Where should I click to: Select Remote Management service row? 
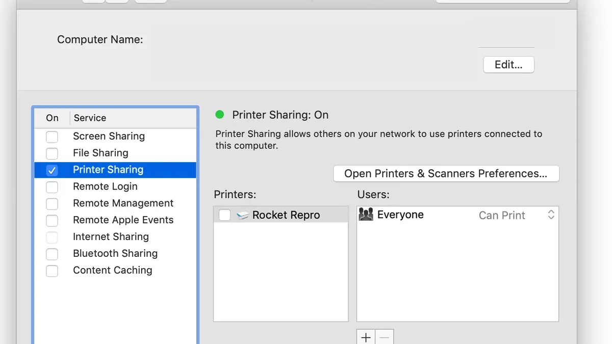[115, 204]
